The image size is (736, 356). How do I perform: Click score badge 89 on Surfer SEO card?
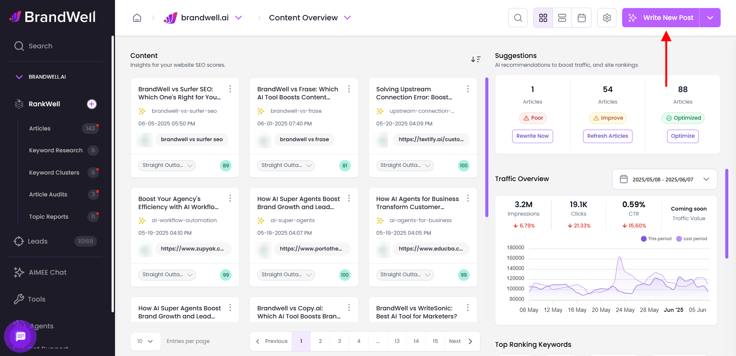226,166
